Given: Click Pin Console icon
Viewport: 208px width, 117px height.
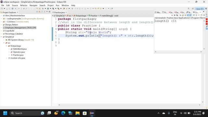Looking at the screenshot, I should (194, 15).
